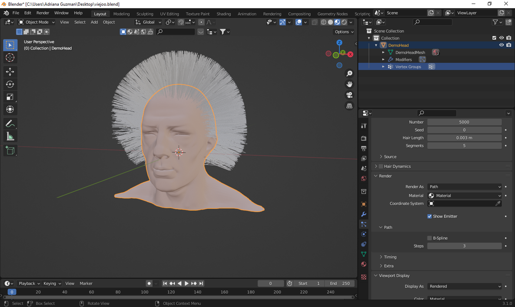Screen dimensions: 515x307
Task: Open the Output properties tab
Action: (364, 148)
